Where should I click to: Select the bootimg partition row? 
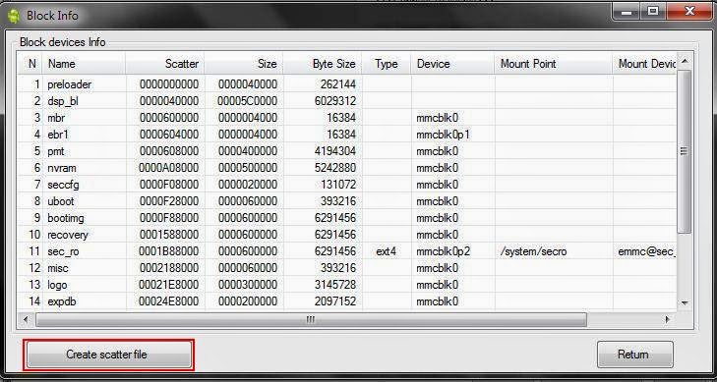tap(347, 218)
